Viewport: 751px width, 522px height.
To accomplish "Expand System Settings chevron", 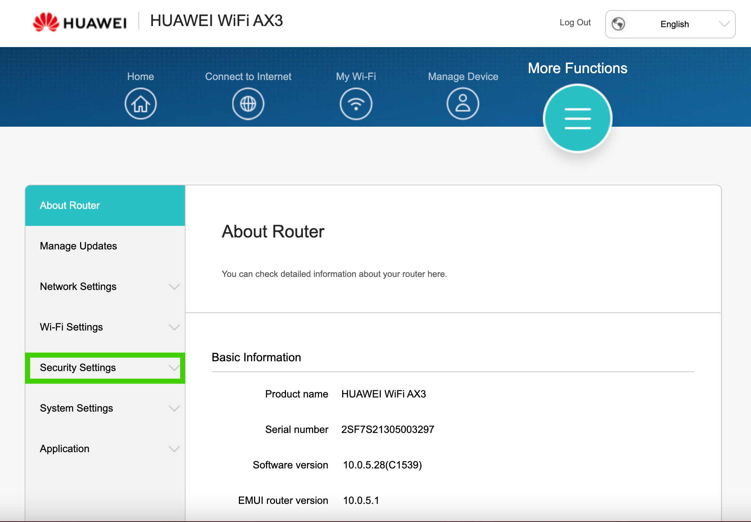I will 174,408.
